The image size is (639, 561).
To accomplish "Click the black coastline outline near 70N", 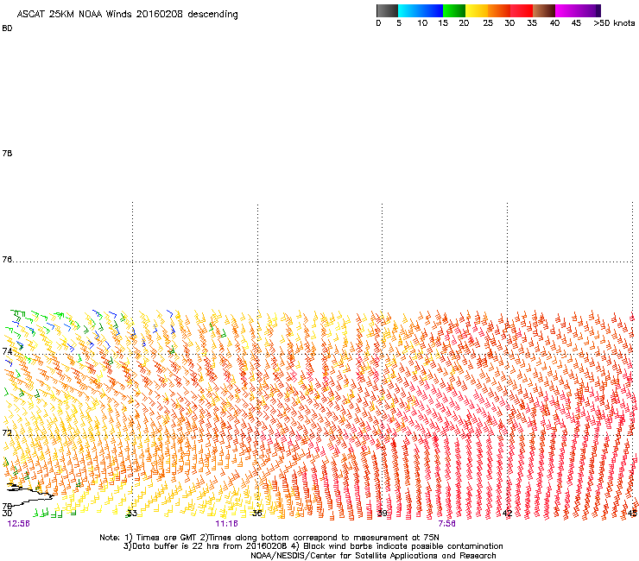I will tap(29, 494).
